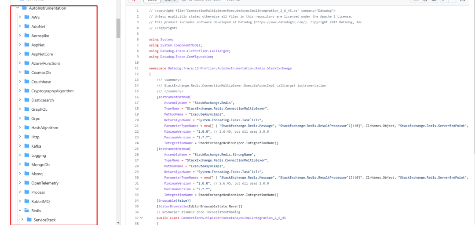The height and width of the screenshot is (225, 475).
Task: Click the Azure/Functions folder icon
Action: click(27, 63)
